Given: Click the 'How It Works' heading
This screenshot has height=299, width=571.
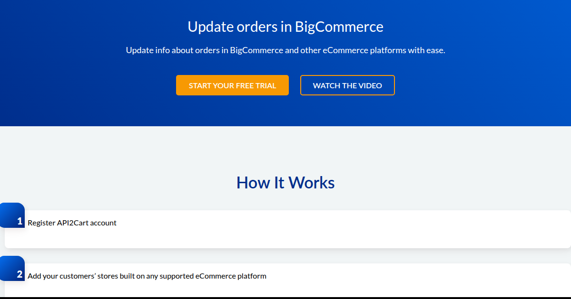Looking at the screenshot, I should [x=285, y=183].
